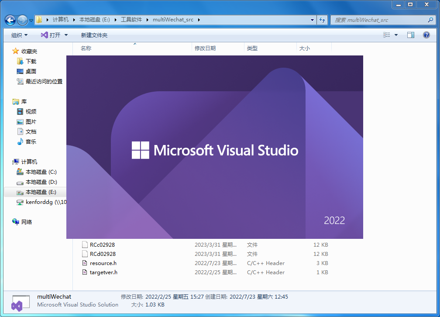
Task: Sort by the 类型 column header
Action: (270, 48)
